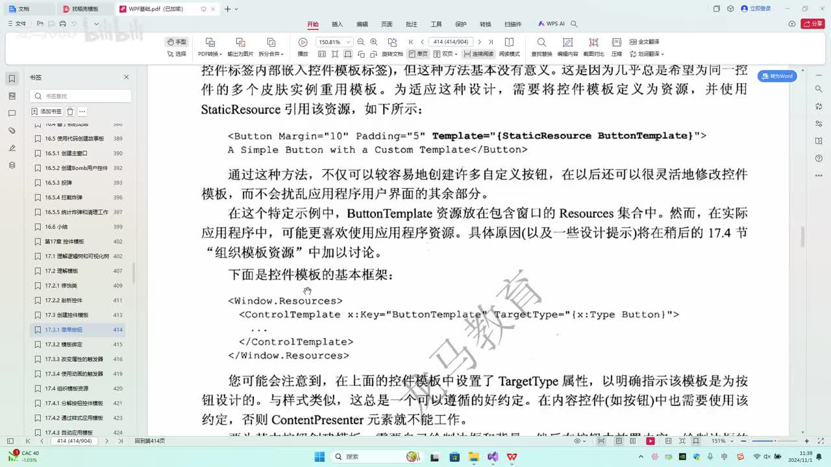Image resolution: width=831 pixels, height=467 pixels.
Task: Go to the previous page in toolbar
Action: [422, 42]
